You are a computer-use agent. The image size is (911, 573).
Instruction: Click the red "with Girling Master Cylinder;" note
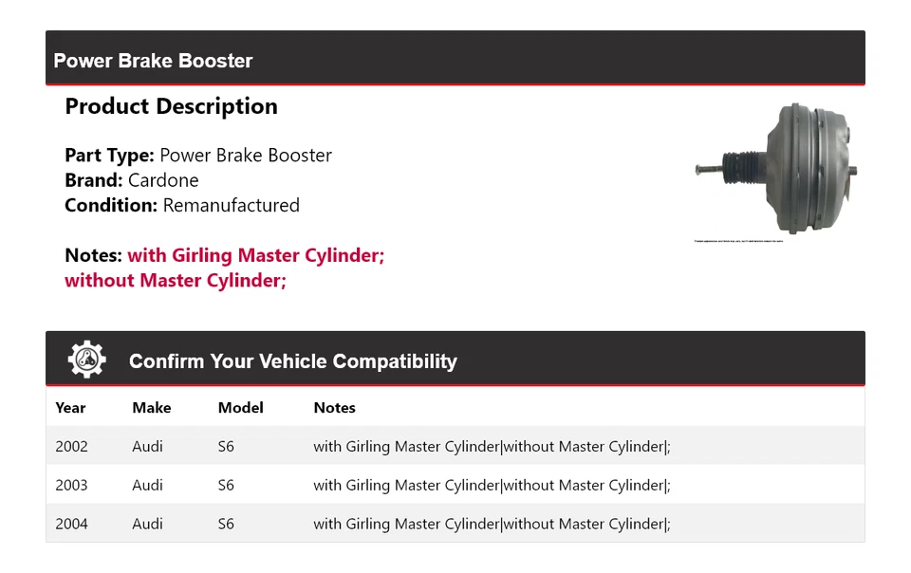point(255,255)
